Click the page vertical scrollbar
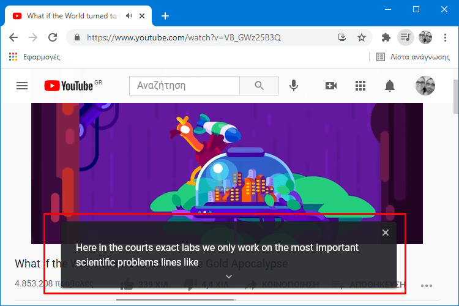The image size is (459, 306). click(456, 97)
